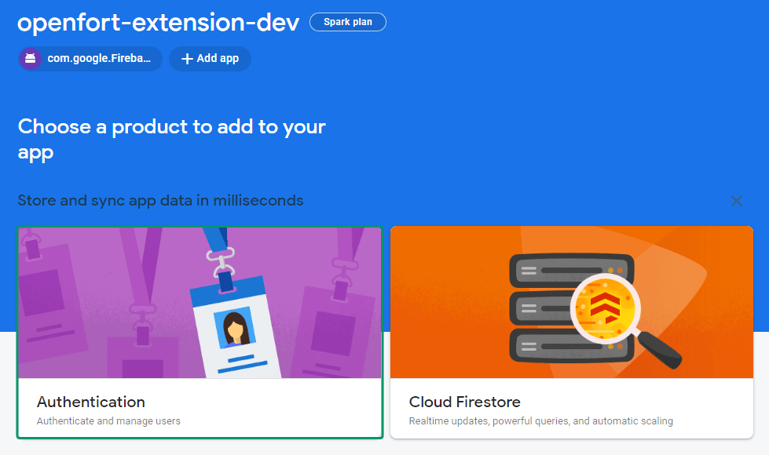The width and height of the screenshot is (769, 455).
Task: Click the purple circle icon before com.google.Fireba…
Action: 31,58
